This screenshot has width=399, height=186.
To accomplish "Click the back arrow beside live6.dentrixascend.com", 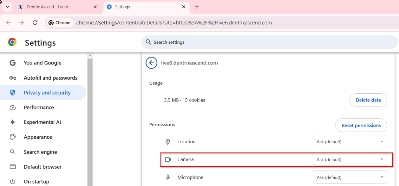I will pyautogui.click(x=152, y=63).
